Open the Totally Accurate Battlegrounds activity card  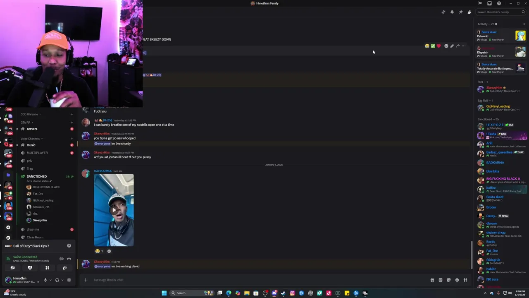point(501,68)
